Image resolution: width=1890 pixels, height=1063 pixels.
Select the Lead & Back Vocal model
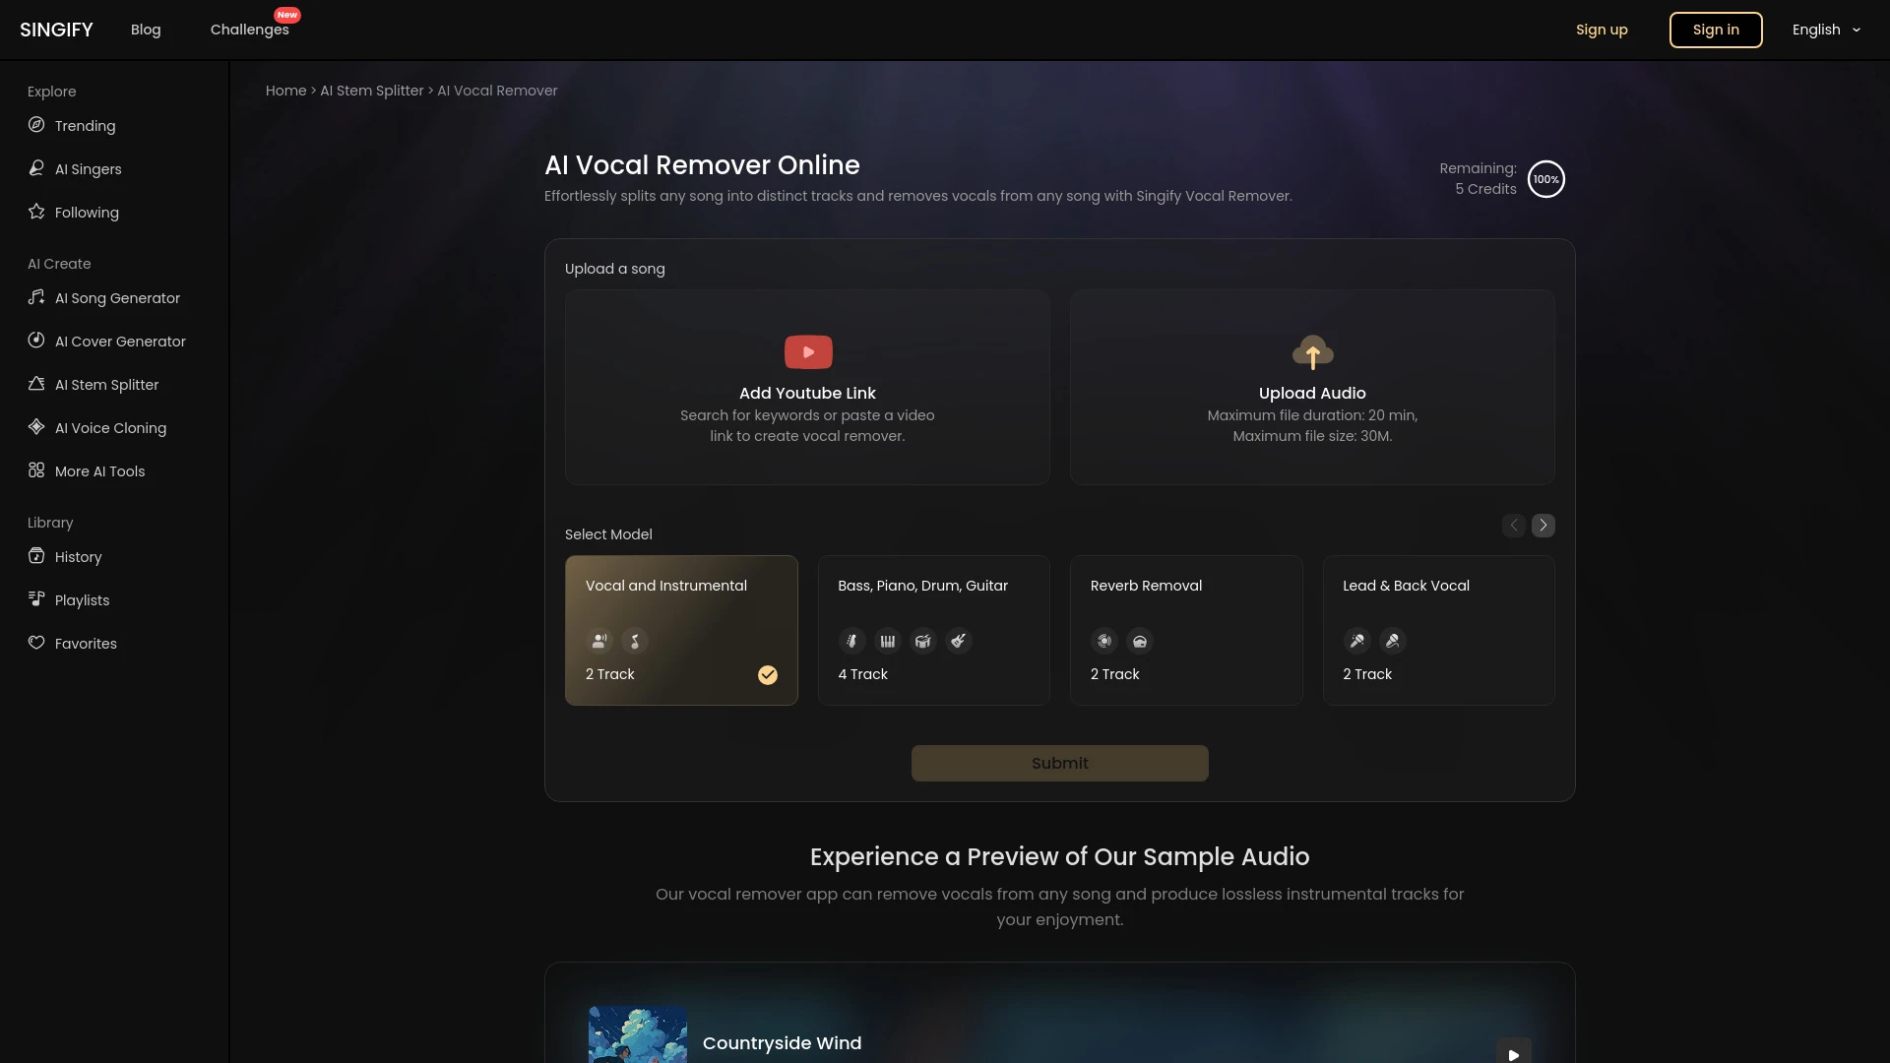point(1438,630)
